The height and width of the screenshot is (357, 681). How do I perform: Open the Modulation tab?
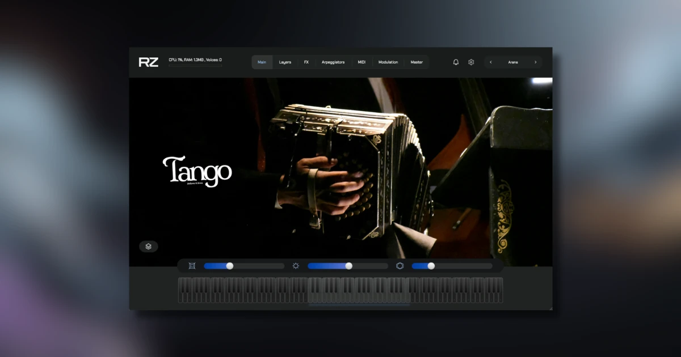[388, 62]
